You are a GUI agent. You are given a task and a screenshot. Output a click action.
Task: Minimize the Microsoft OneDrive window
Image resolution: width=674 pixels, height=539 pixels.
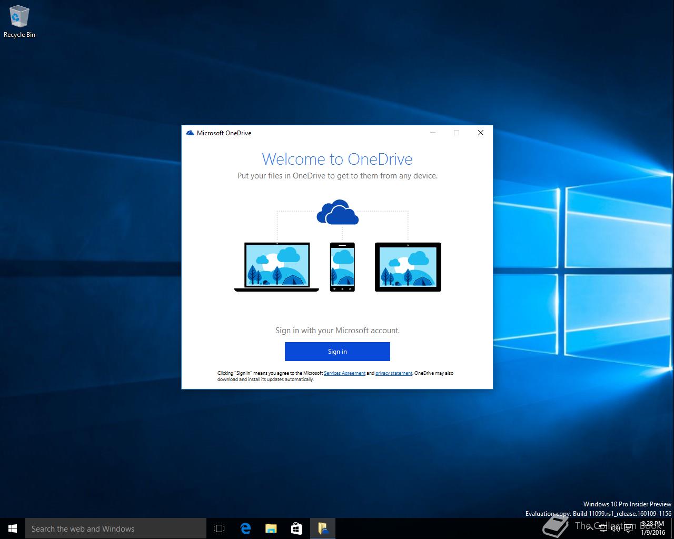(433, 133)
